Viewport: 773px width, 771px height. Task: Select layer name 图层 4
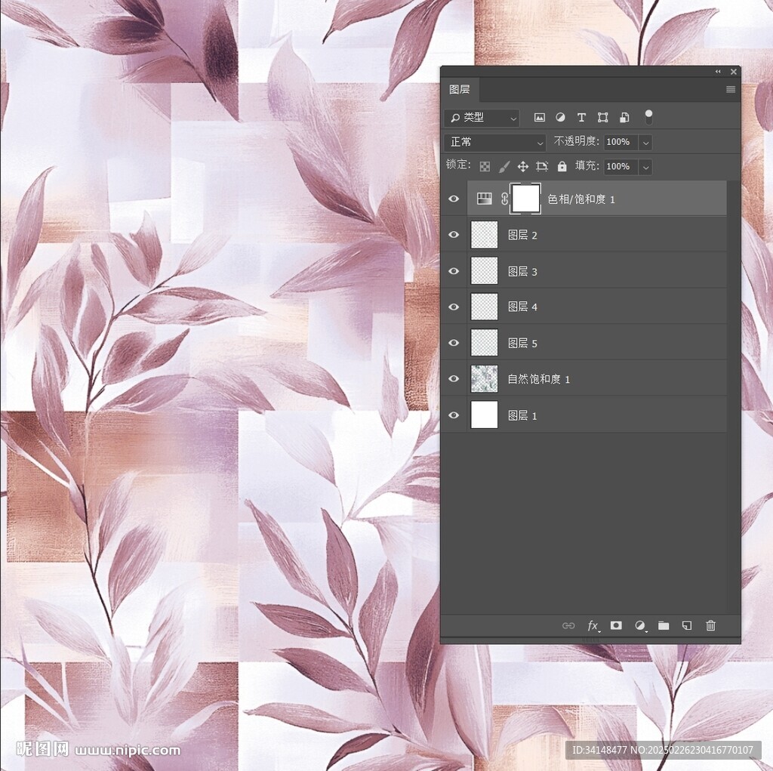522,307
